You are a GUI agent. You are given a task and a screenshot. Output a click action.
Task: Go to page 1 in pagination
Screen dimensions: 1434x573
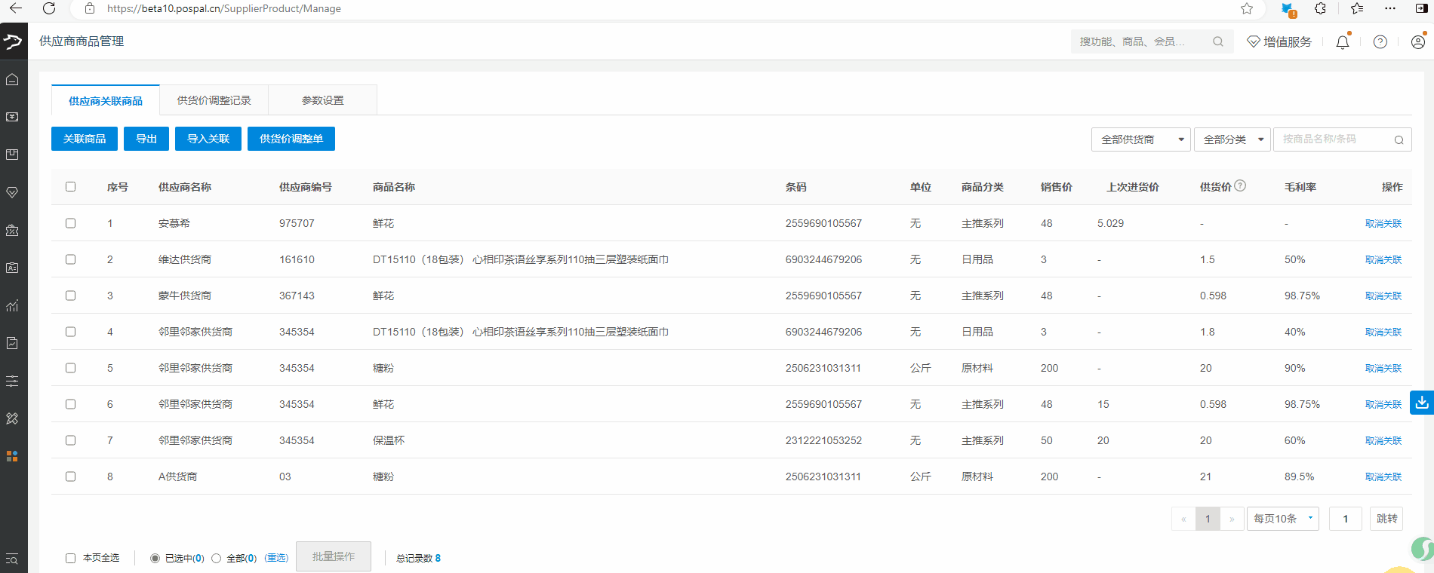(1208, 519)
